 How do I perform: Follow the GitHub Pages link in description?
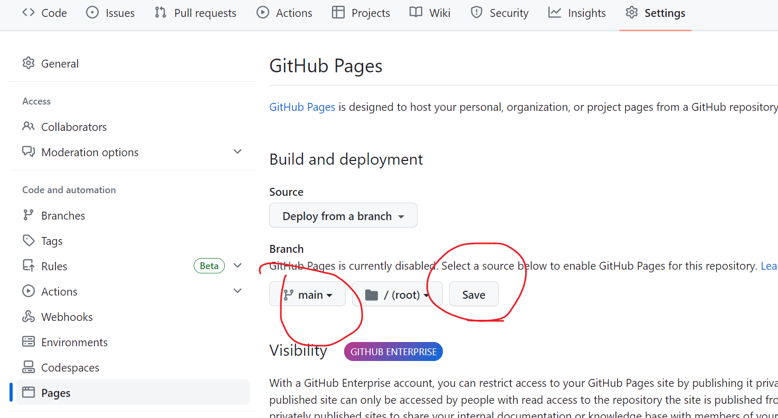(x=302, y=107)
